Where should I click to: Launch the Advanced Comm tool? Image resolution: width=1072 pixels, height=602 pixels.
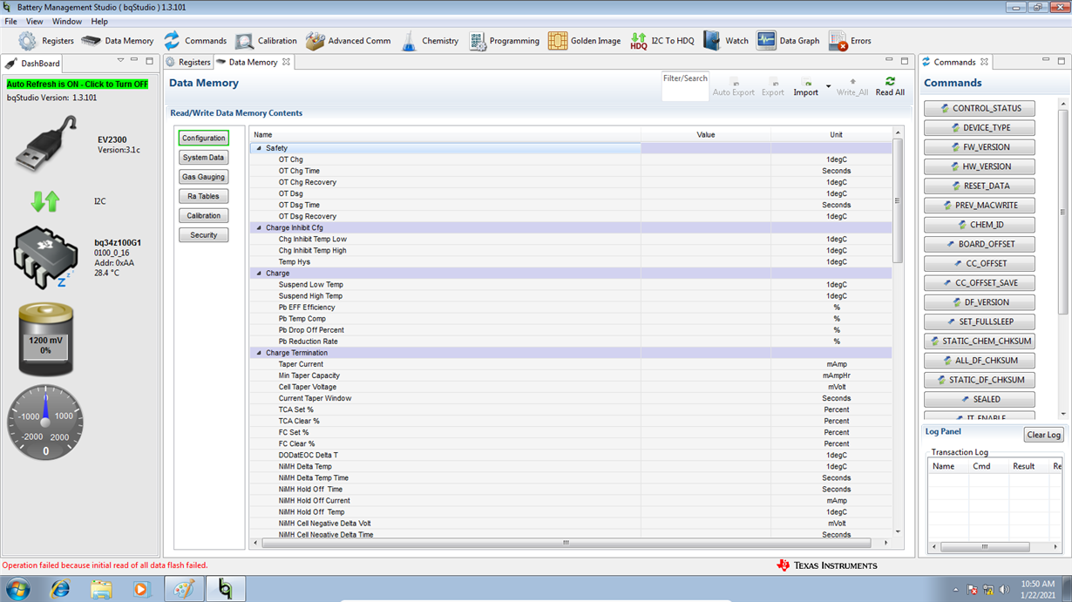pyautogui.click(x=315, y=41)
